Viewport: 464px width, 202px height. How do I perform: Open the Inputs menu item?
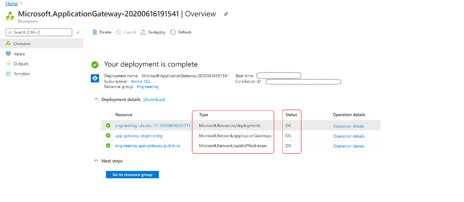click(19, 54)
